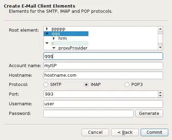Pick POP3 as the protocol
172x140 pixels.
pos(127,85)
